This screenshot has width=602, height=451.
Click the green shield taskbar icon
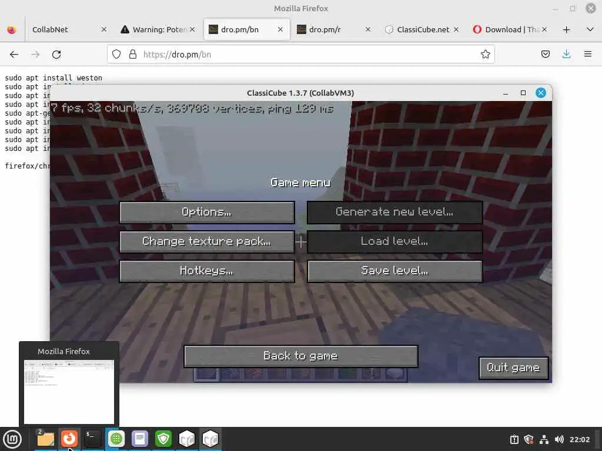pos(163,439)
